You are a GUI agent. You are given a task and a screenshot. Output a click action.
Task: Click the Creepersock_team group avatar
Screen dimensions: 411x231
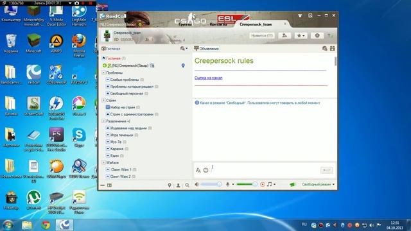pyautogui.click(x=107, y=36)
